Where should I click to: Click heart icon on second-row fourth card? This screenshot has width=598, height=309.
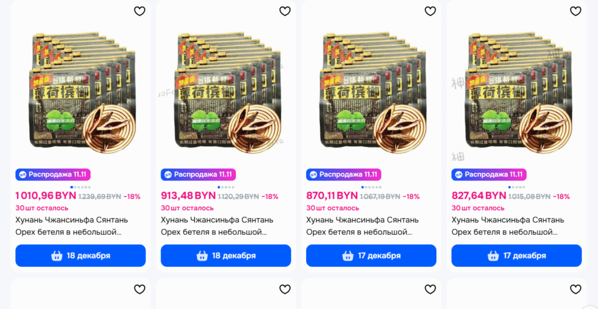(x=575, y=290)
